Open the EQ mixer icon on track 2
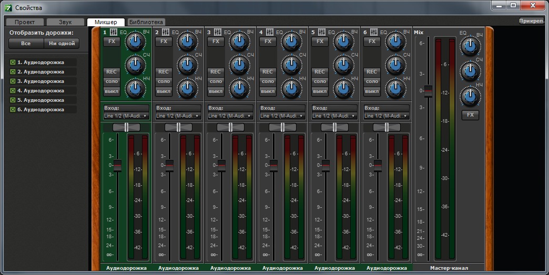Image resolution: width=549 pixels, height=275 pixels. click(166, 32)
